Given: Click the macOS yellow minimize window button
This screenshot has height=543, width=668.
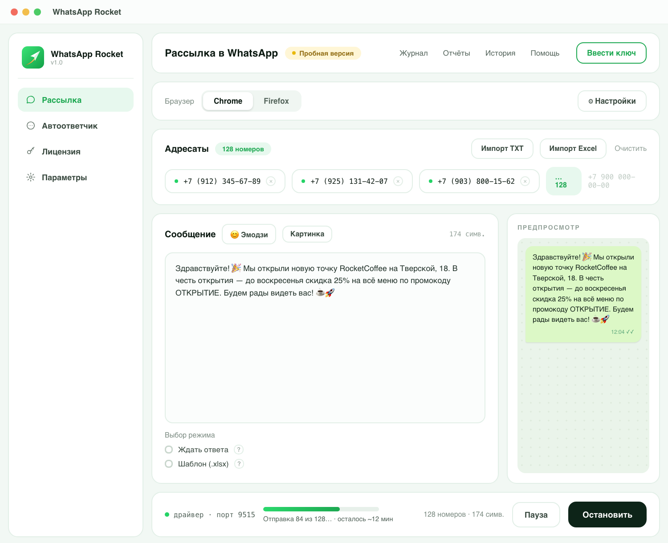Looking at the screenshot, I should coord(26,12).
